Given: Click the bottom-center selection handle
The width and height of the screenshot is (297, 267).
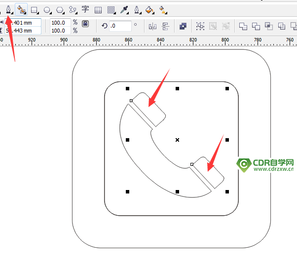Looking at the screenshot, I should [177, 192].
